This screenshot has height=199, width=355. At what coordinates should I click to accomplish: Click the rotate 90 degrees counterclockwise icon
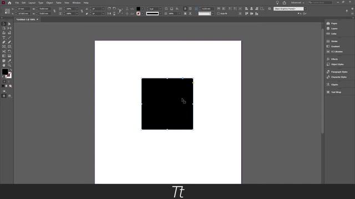114,9
